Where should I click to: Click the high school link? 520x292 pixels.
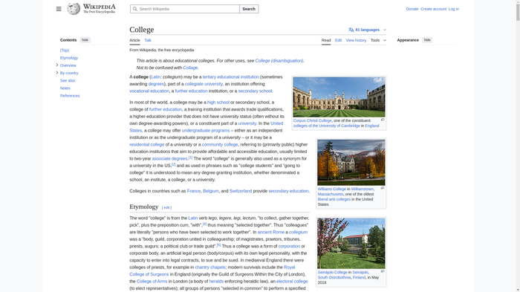click(x=218, y=103)
